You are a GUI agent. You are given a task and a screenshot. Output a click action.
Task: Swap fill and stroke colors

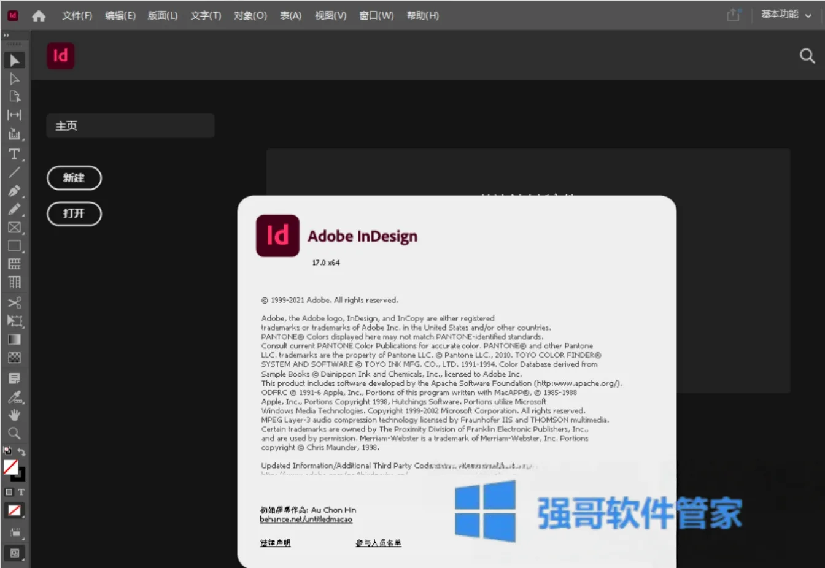click(x=21, y=451)
